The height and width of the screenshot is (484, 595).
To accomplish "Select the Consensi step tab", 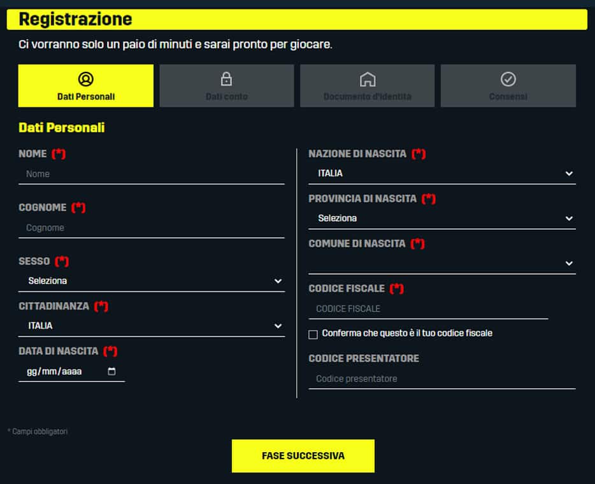I will (508, 86).
